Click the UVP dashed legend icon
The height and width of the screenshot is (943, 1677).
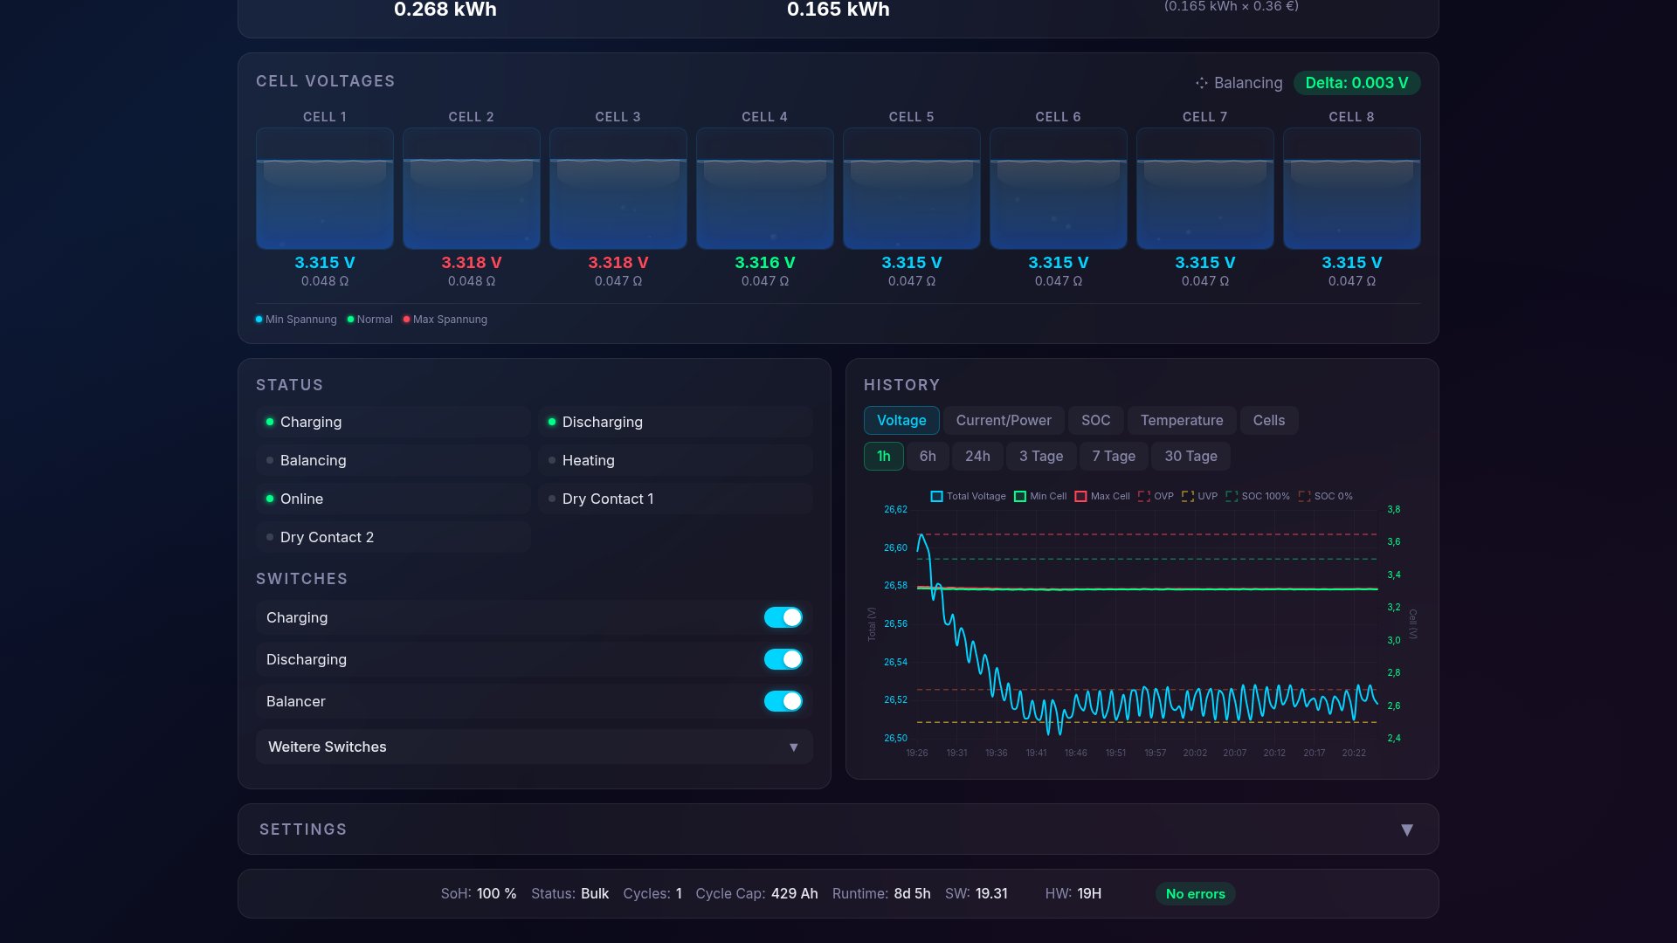click(1186, 496)
